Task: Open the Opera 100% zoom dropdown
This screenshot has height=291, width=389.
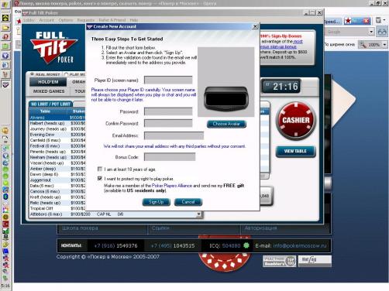Action: tap(384, 45)
